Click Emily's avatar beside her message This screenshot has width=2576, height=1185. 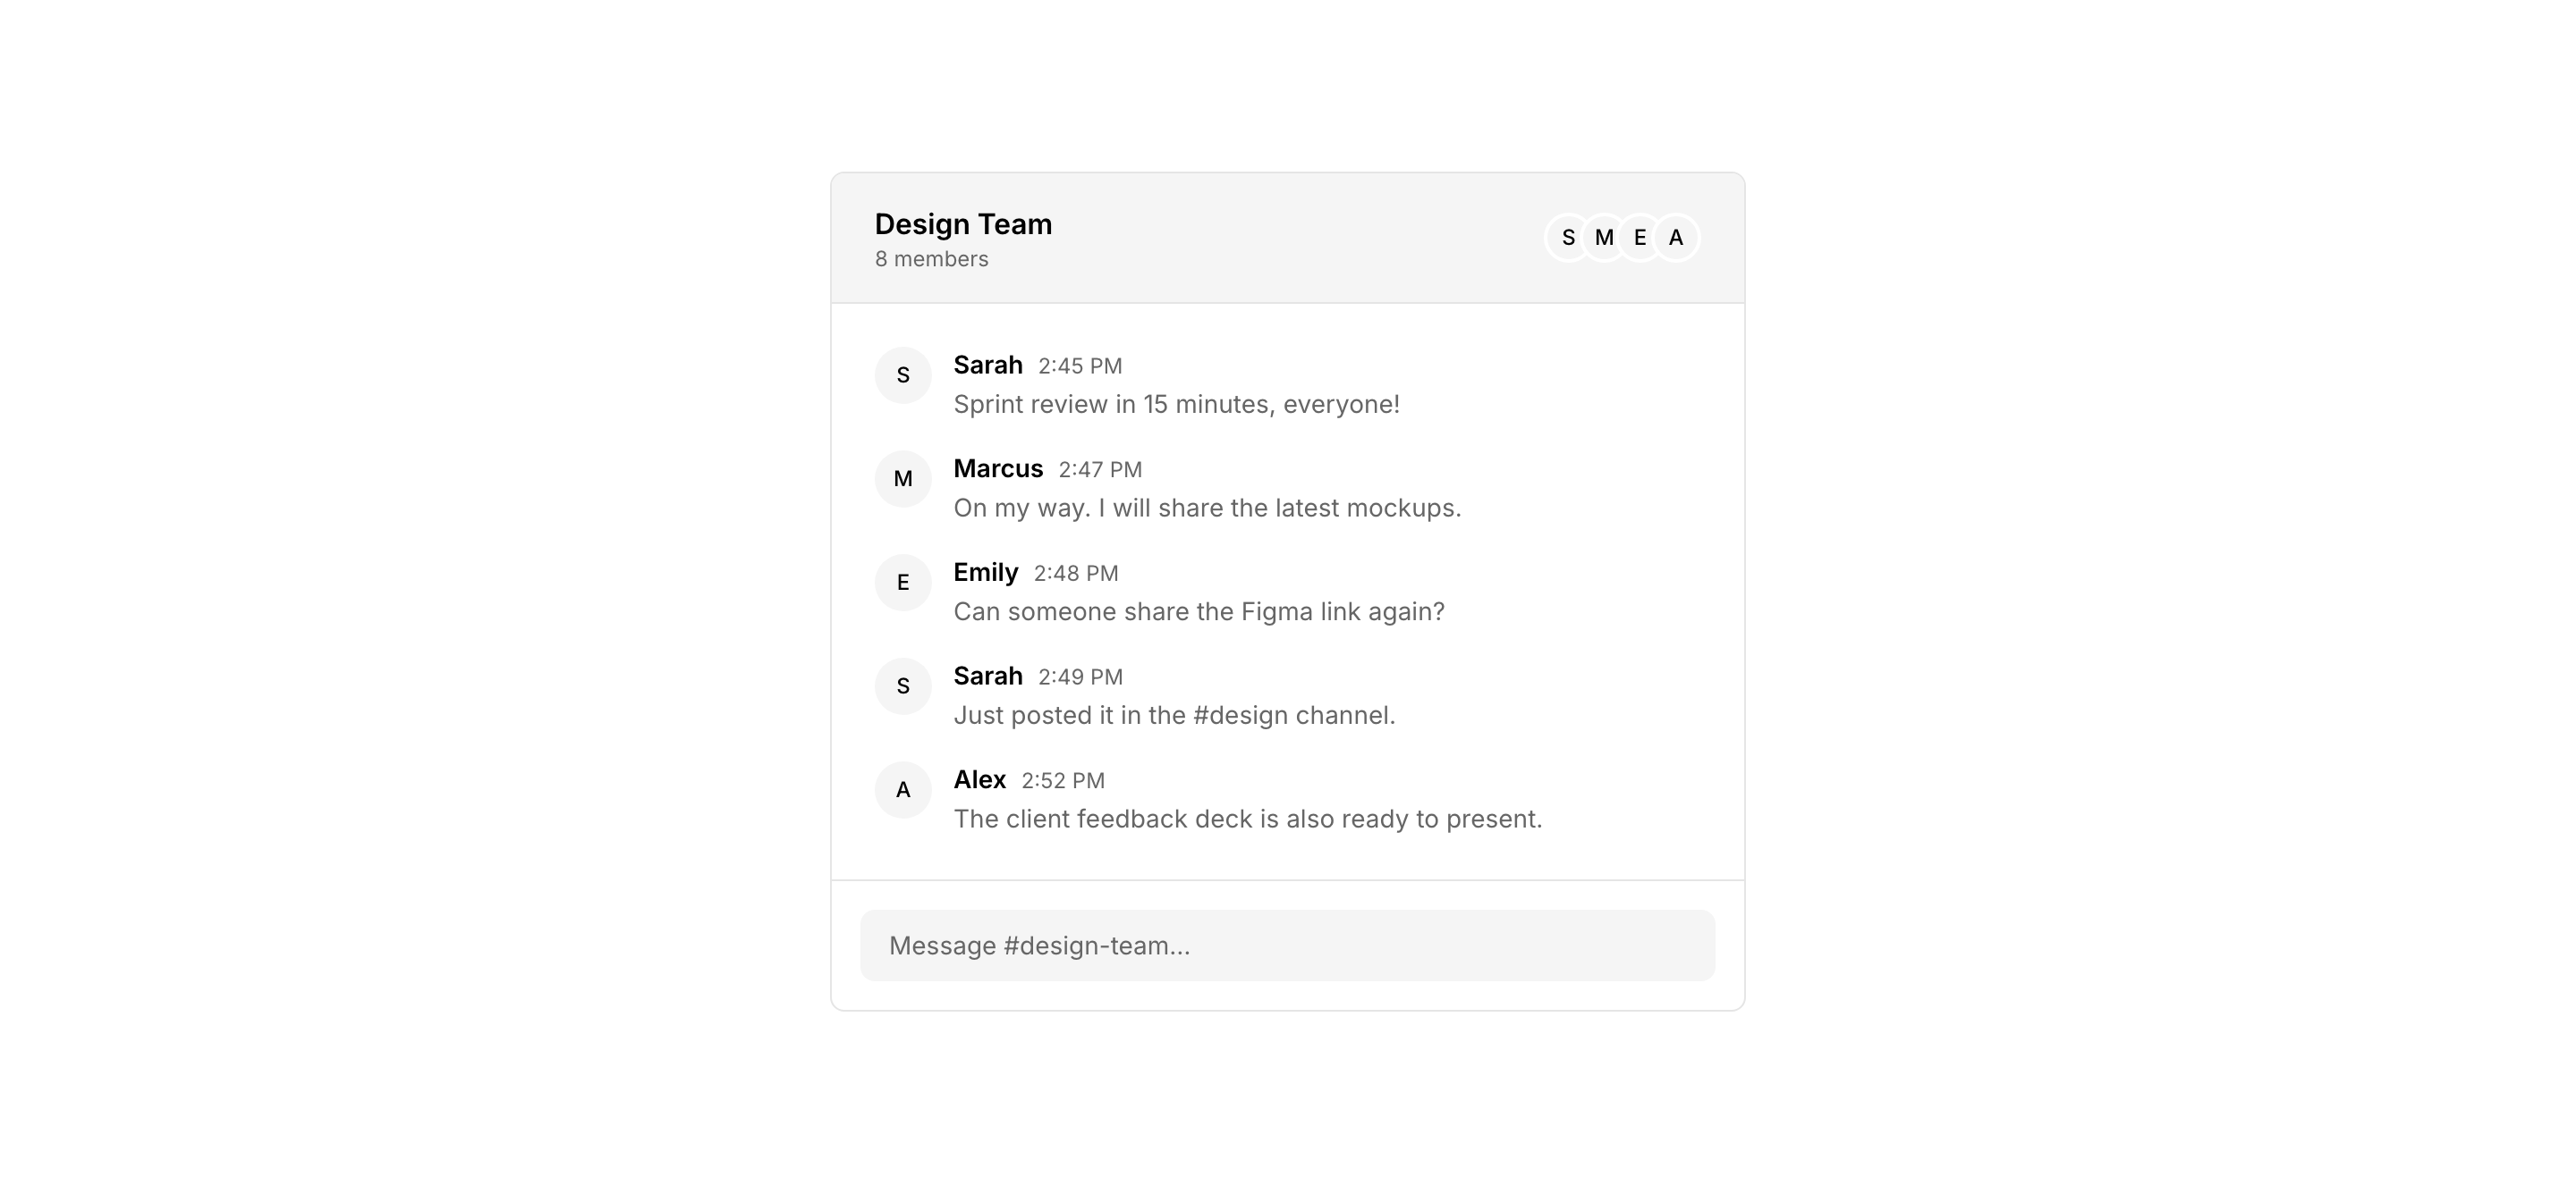[903, 583]
